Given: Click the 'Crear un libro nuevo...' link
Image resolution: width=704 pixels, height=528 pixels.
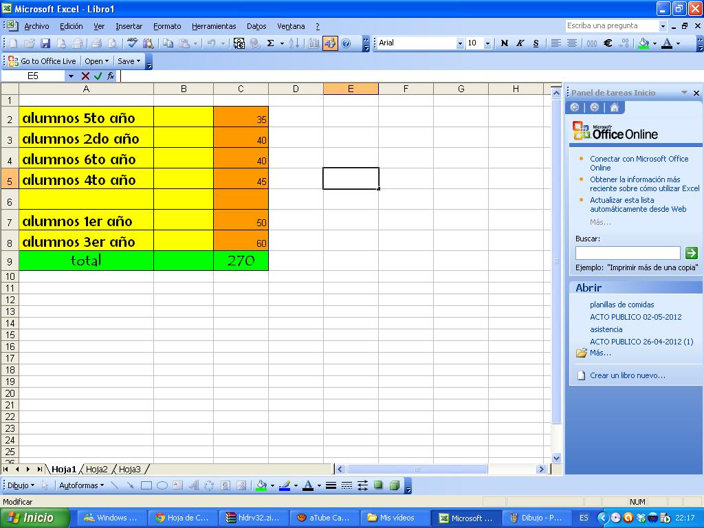Looking at the screenshot, I should point(627,375).
